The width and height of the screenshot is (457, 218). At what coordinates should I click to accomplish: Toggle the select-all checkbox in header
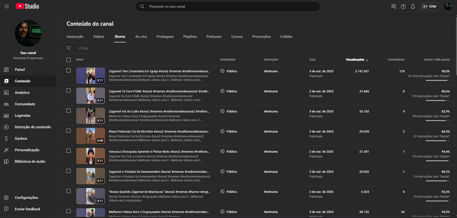point(69,60)
